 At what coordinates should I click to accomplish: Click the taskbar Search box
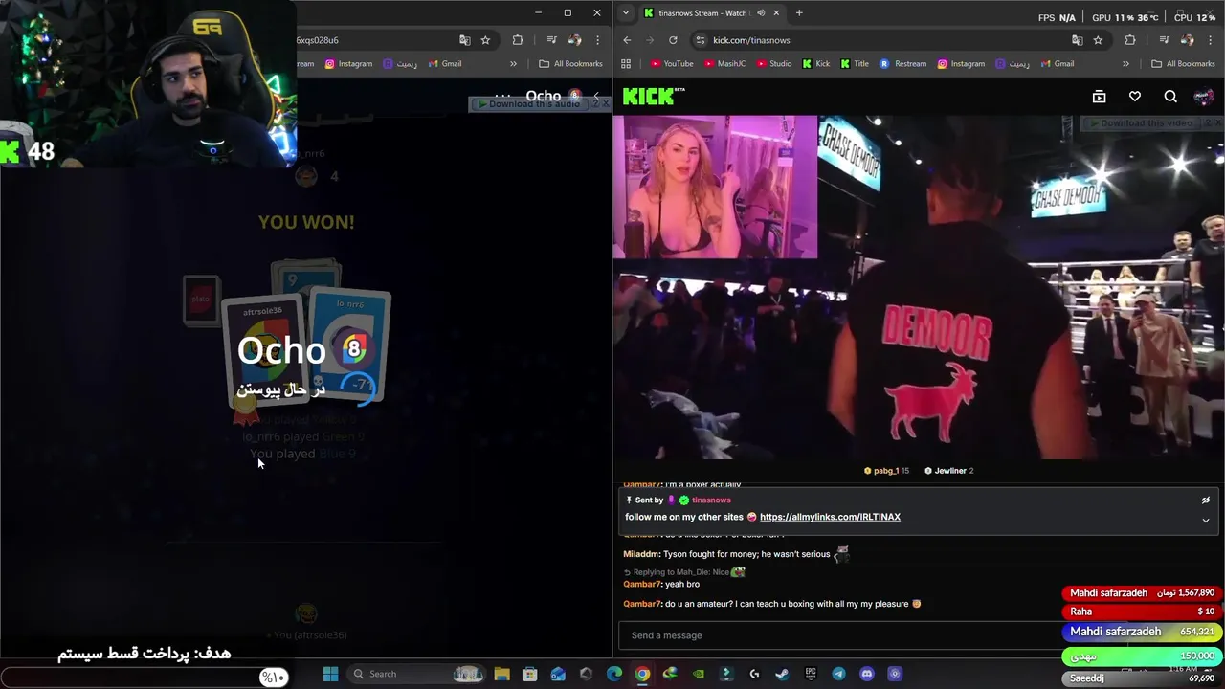(x=414, y=674)
